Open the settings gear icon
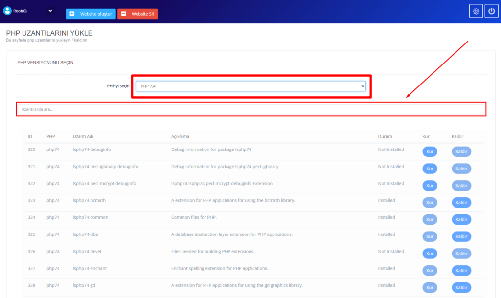This screenshot has height=298, width=501. point(476,11)
